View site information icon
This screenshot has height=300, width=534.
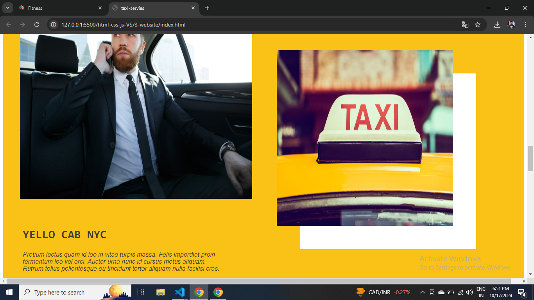(x=54, y=25)
